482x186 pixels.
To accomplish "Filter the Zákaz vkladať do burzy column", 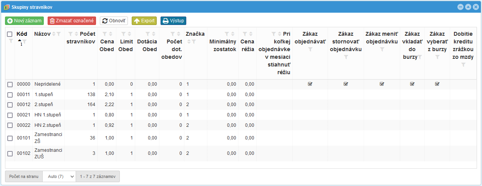I will [420, 57].
